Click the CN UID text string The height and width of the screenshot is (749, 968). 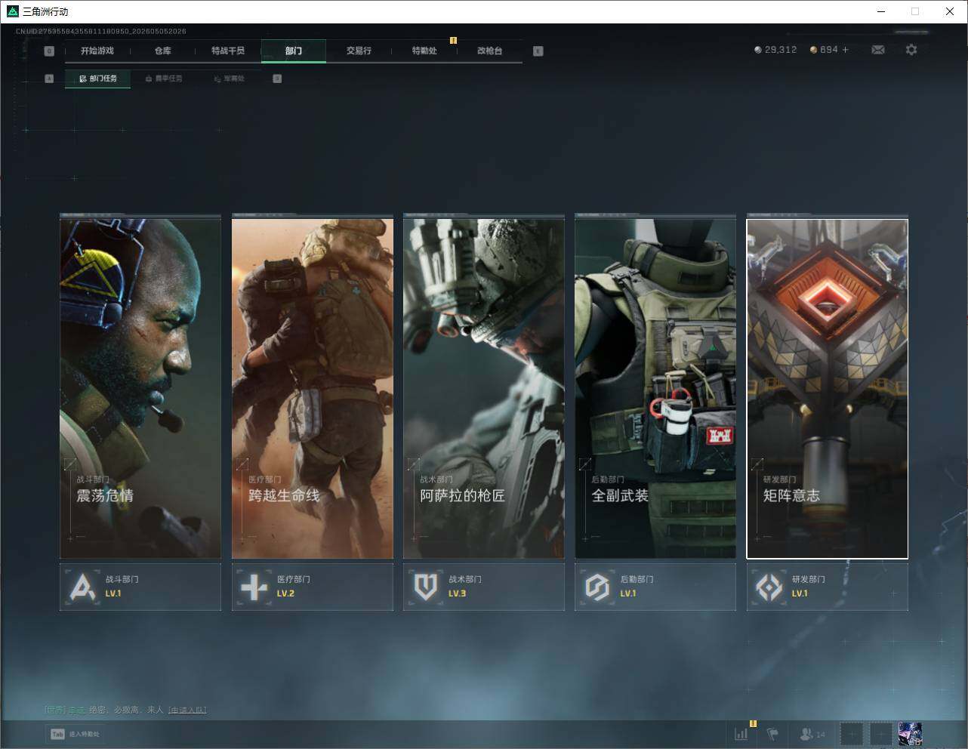pos(101,32)
